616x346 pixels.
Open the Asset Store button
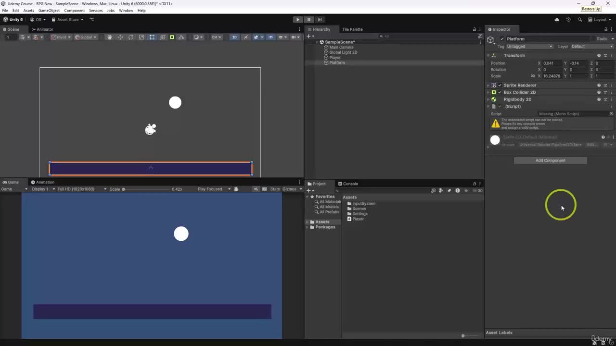coord(67,20)
